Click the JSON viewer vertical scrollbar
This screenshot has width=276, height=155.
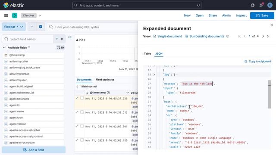tap(269, 94)
